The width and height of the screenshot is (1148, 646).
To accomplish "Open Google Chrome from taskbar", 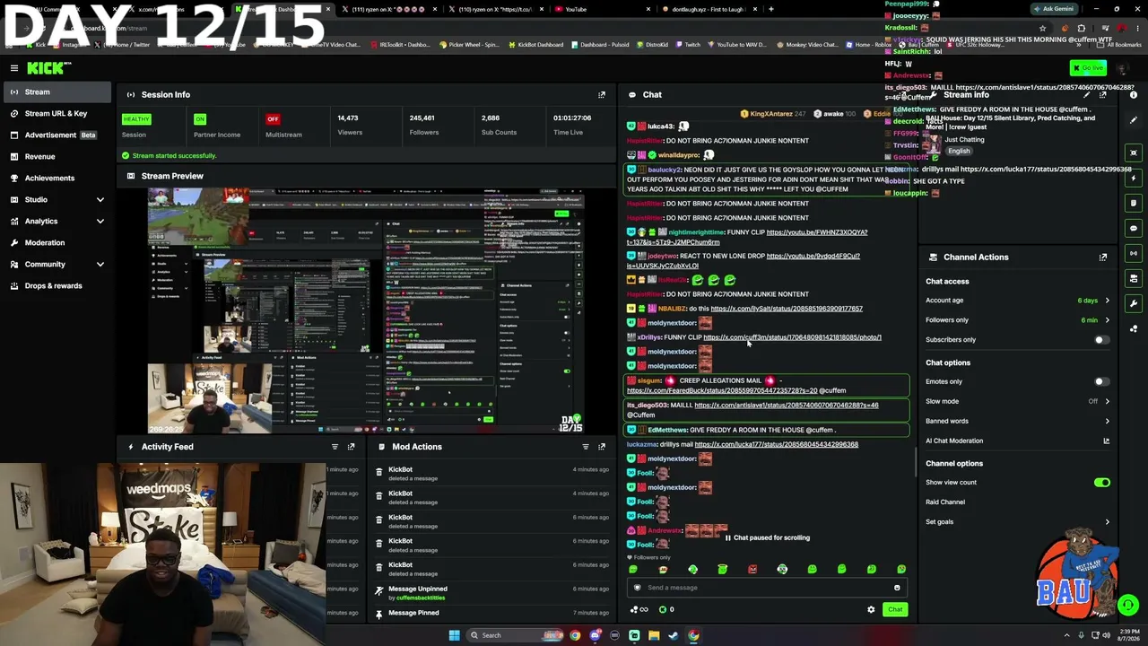I will pyautogui.click(x=693, y=635).
